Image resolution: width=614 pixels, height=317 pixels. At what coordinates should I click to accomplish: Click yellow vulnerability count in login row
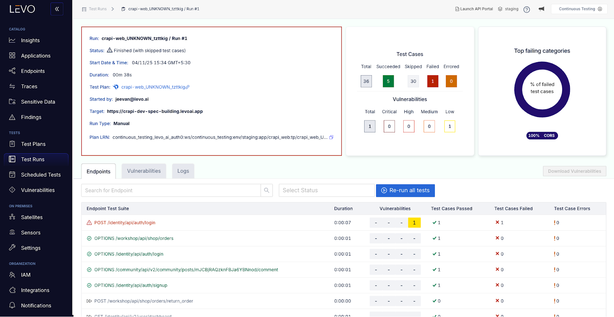[x=414, y=223]
